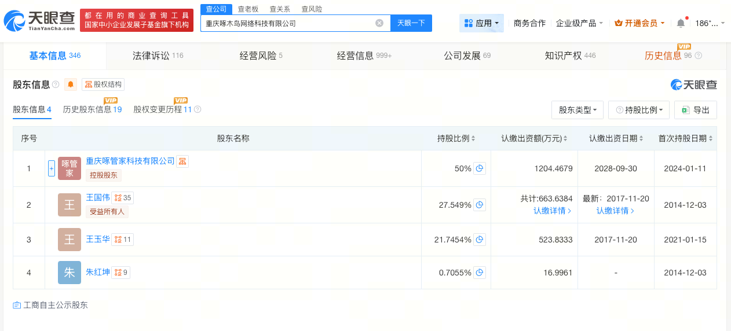Click the red 国家中小企业发展子基金 banner
Screen dimensions: 731x331
[137, 20]
